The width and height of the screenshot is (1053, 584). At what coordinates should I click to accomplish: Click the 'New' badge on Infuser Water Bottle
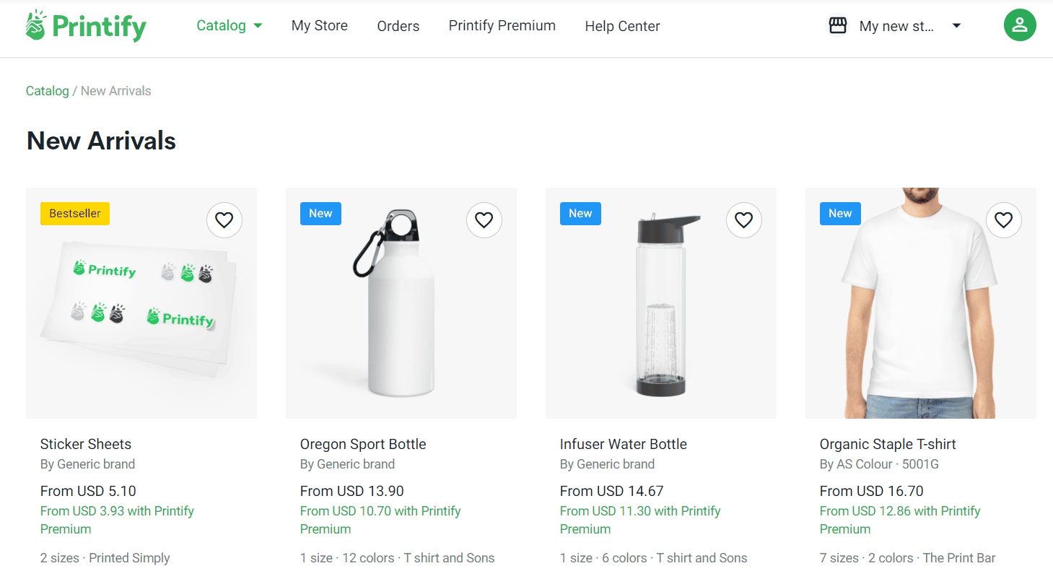(580, 213)
